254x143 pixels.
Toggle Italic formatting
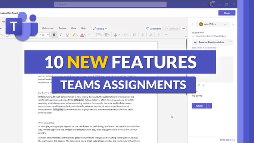coord(61,35)
